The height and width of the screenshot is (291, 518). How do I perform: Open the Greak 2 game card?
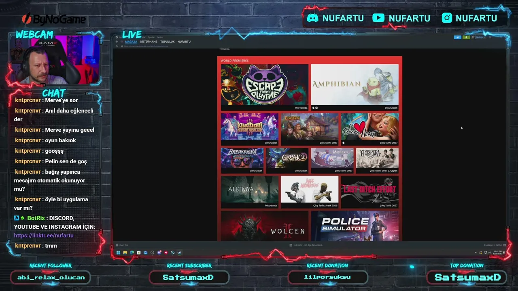tap(287, 160)
